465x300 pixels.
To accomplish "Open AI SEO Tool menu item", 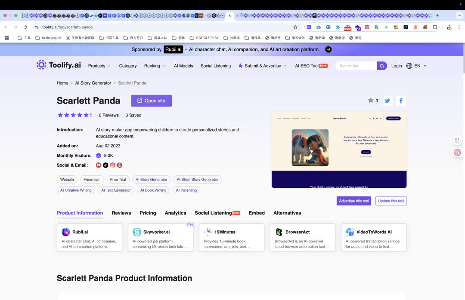I will [311, 66].
